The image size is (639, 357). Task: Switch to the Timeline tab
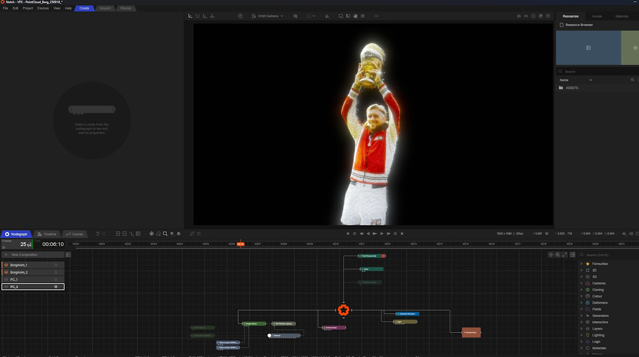[47, 234]
